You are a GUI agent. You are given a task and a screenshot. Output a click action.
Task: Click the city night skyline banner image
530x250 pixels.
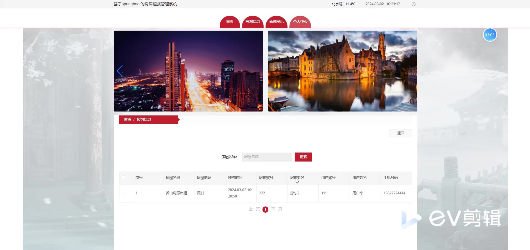coord(188,71)
